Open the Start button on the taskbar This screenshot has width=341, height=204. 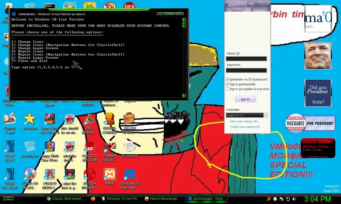[x=8, y=198]
